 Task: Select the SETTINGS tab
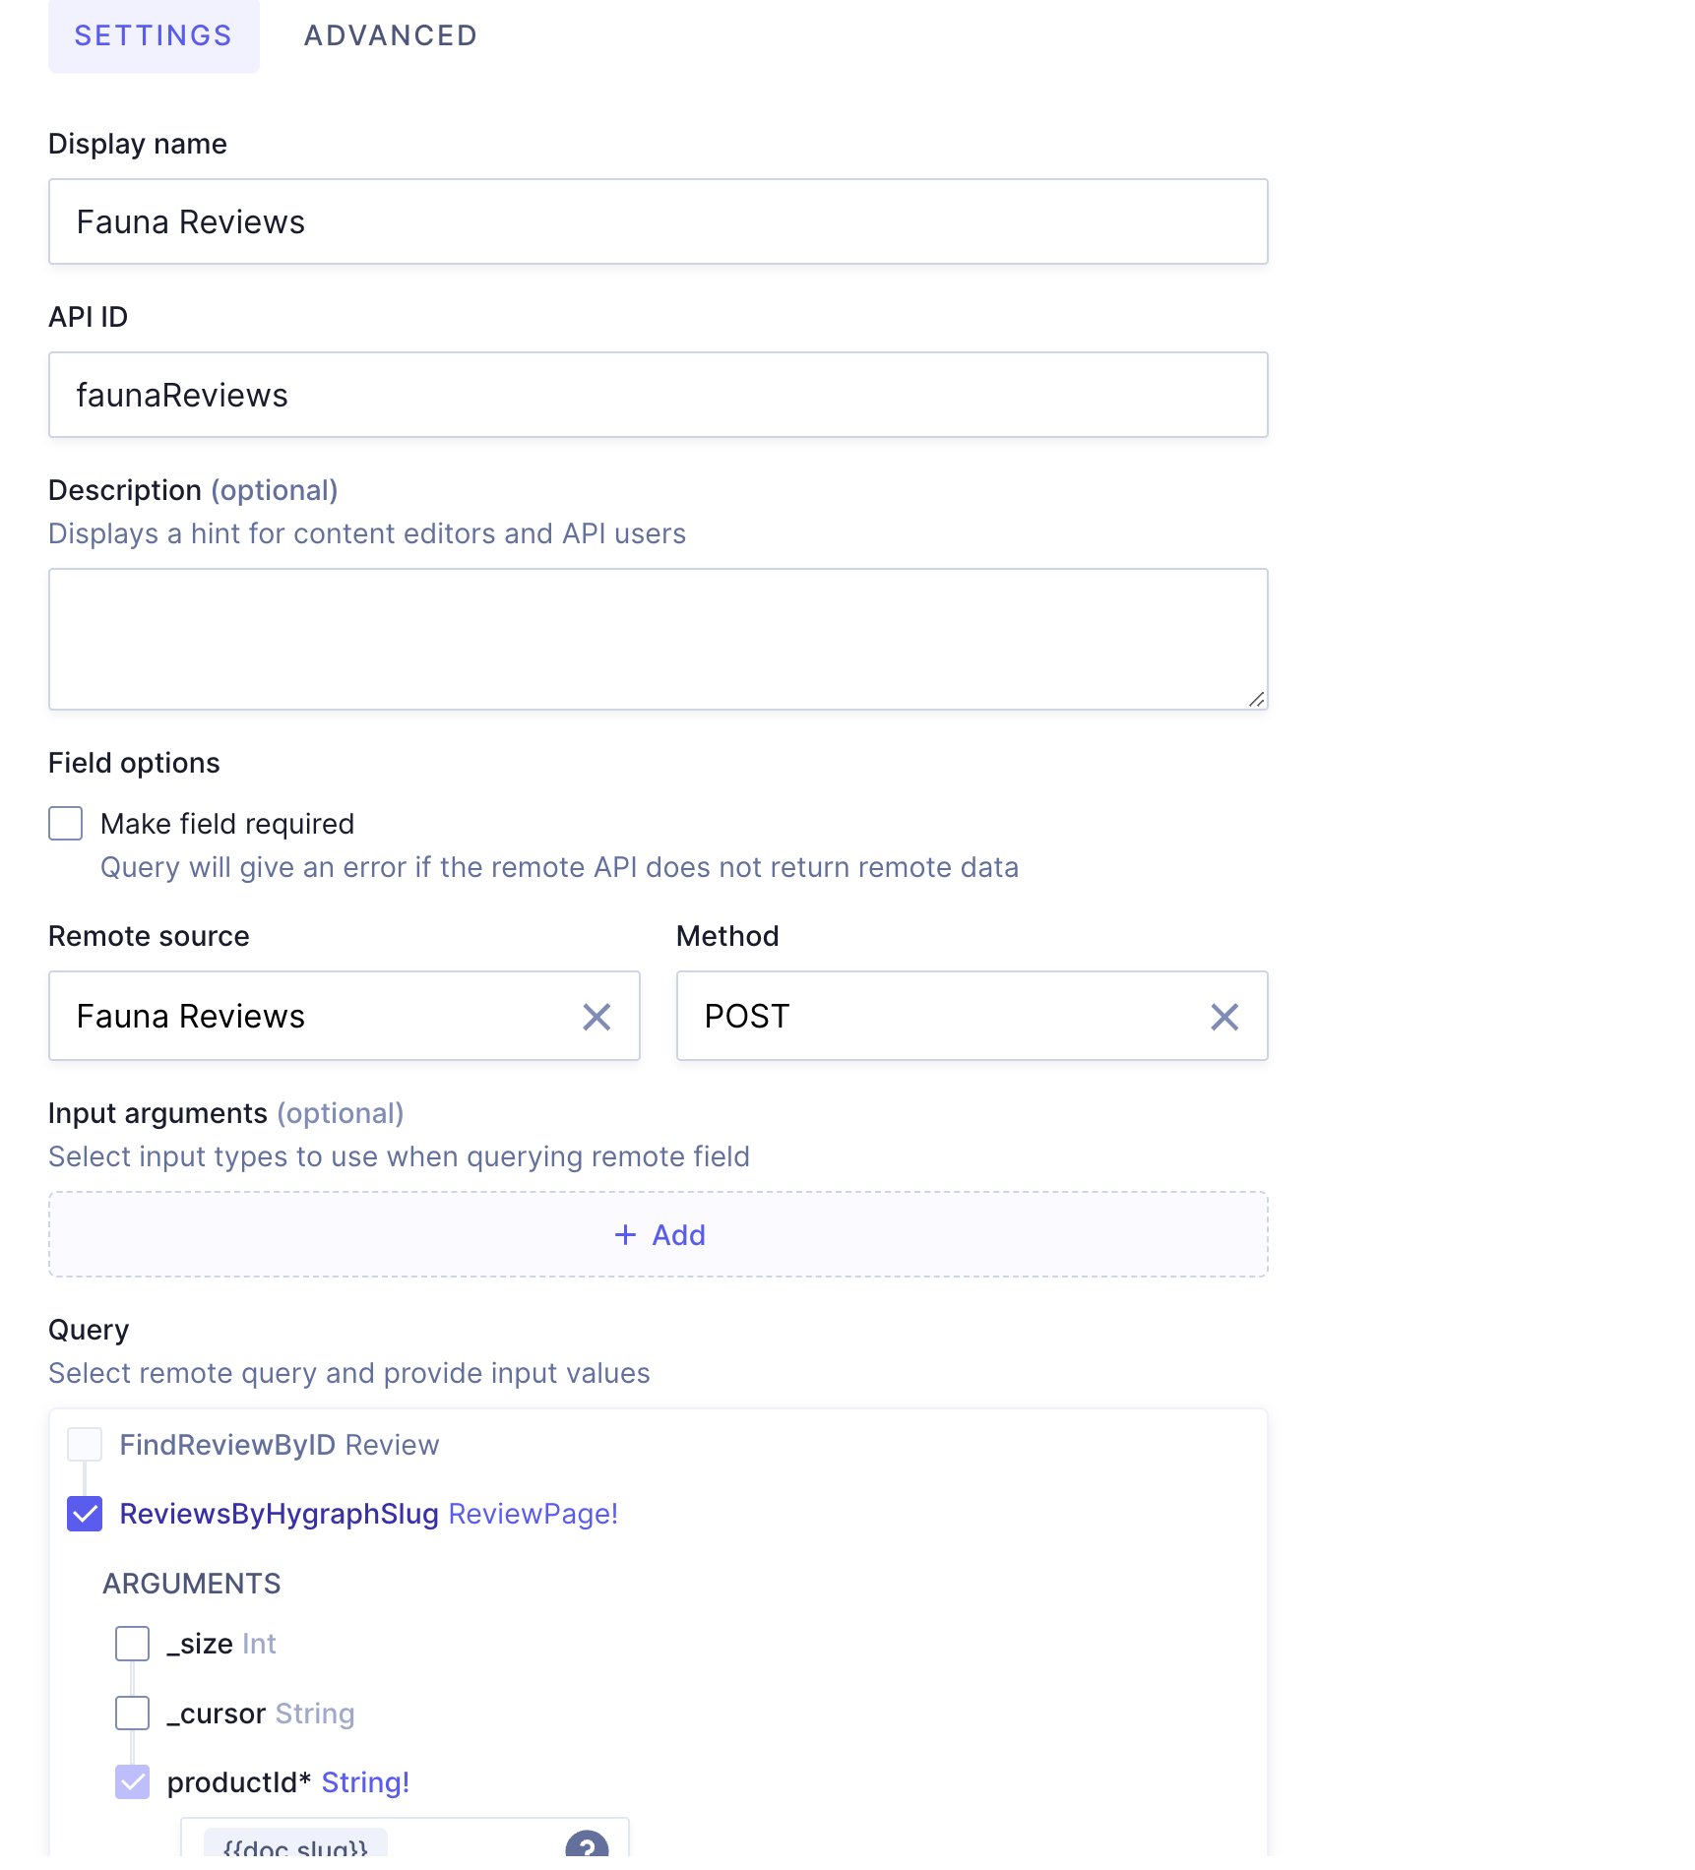click(x=154, y=35)
